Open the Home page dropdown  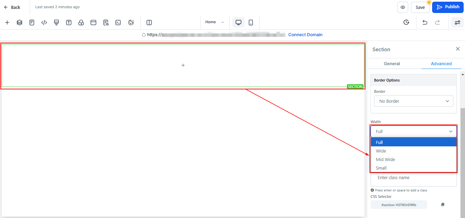click(x=215, y=22)
